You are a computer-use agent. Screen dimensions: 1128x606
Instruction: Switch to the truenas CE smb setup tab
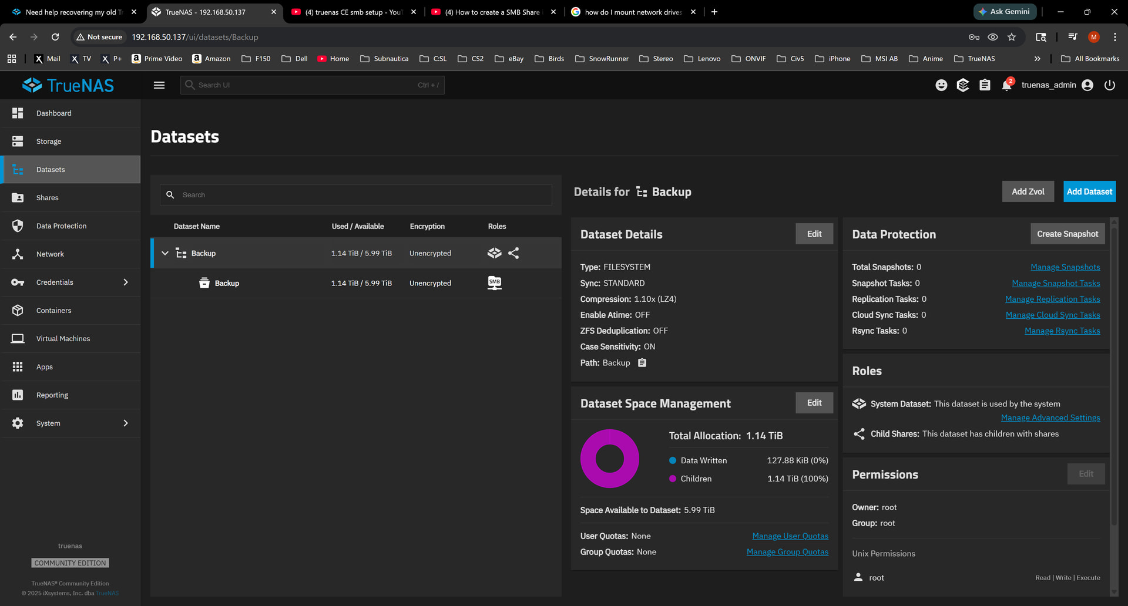tap(353, 12)
